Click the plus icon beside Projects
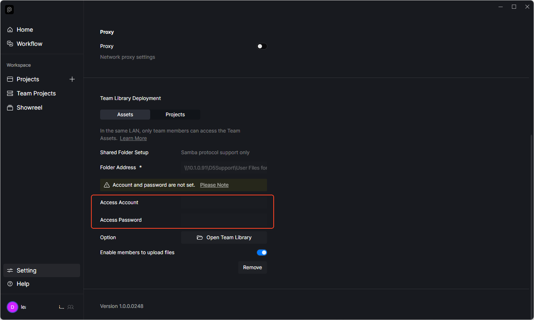534x320 pixels. click(72, 79)
